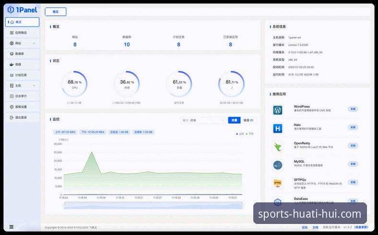Toggle 下行 download series in chart legend

(x=249, y=134)
